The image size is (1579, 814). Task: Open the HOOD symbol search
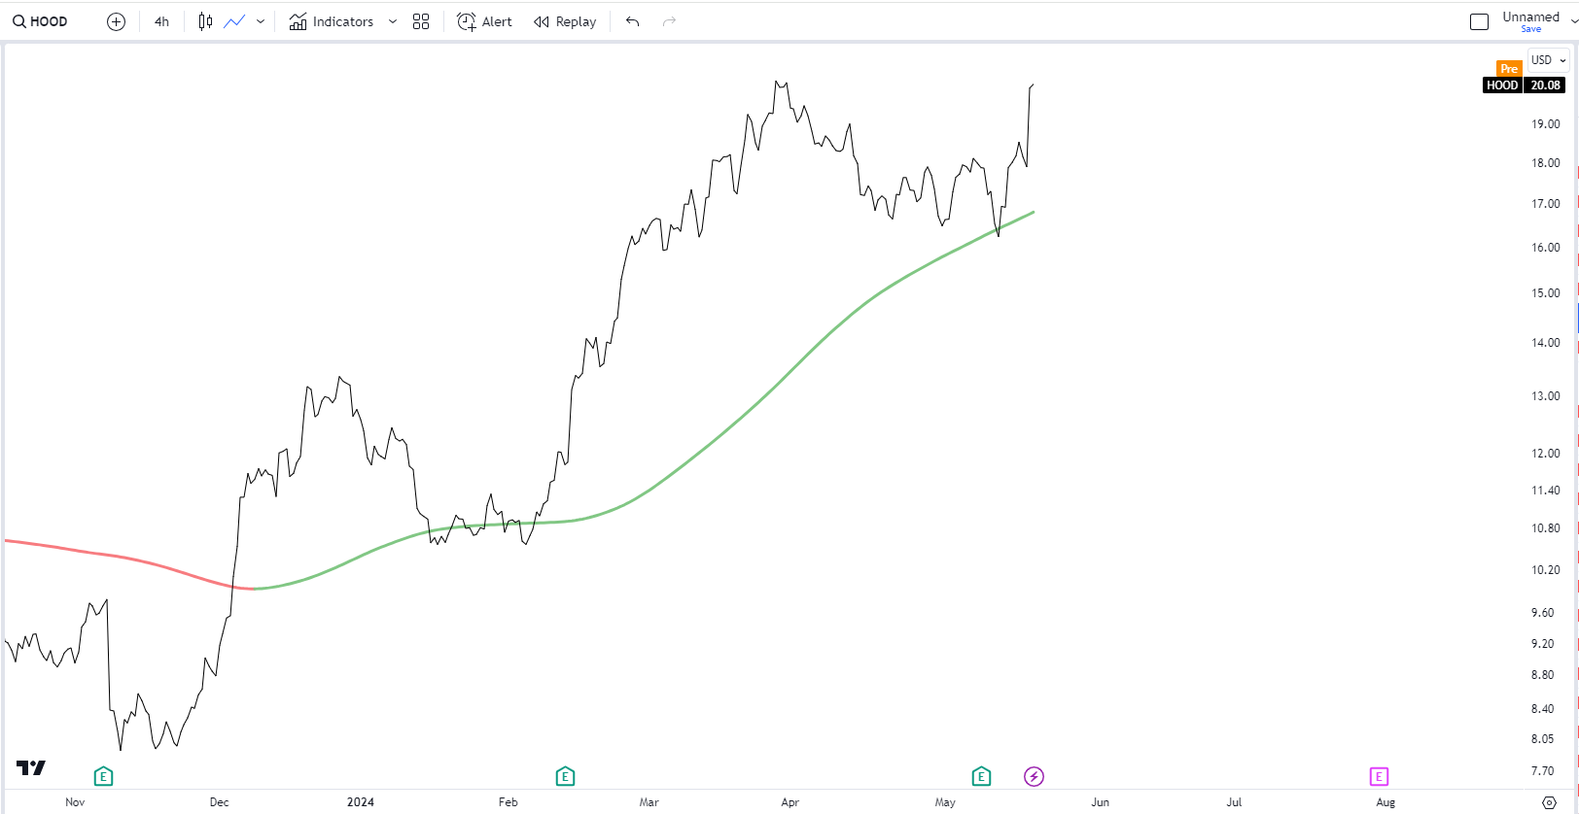coord(40,21)
